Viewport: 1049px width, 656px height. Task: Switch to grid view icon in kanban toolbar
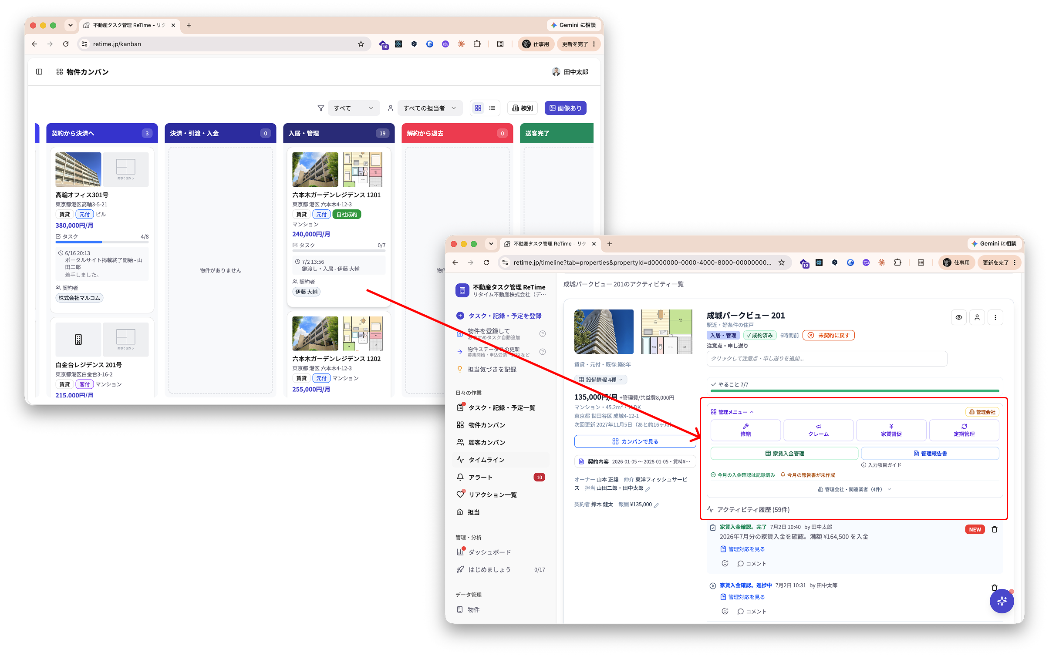tap(478, 108)
